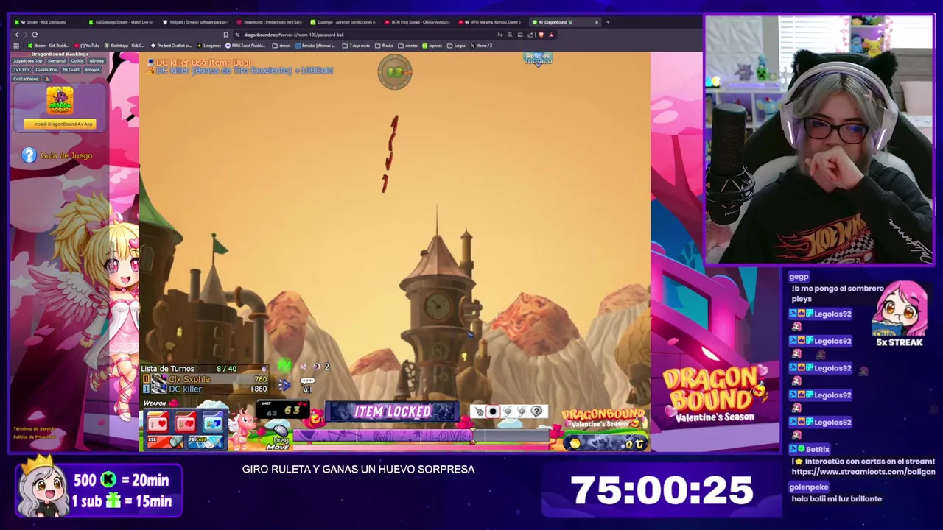943x530 pixels.
Task: Go back in browser history
Action: click(17, 35)
